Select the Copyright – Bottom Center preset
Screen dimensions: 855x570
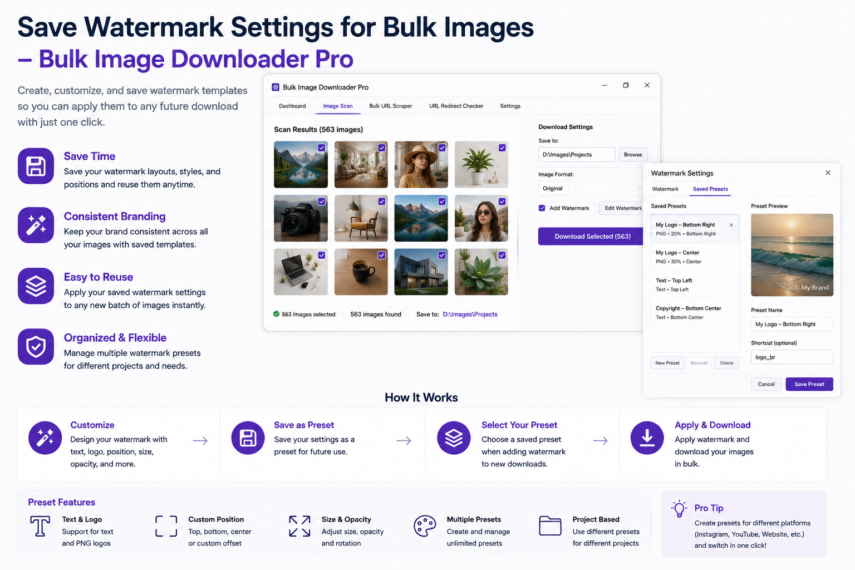695,312
